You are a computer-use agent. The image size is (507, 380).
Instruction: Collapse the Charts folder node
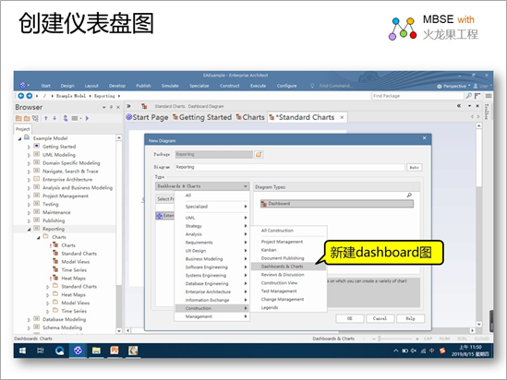point(39,237)
